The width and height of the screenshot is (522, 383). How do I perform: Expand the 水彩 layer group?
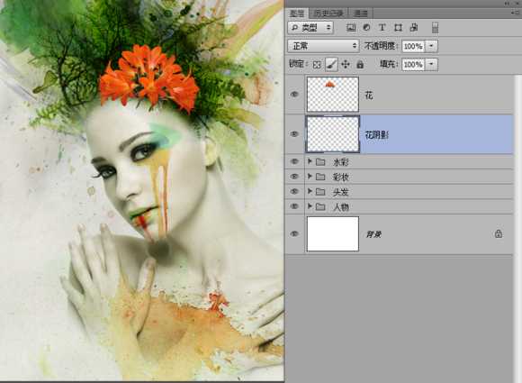pyautogui.click(x=310, y=161)
